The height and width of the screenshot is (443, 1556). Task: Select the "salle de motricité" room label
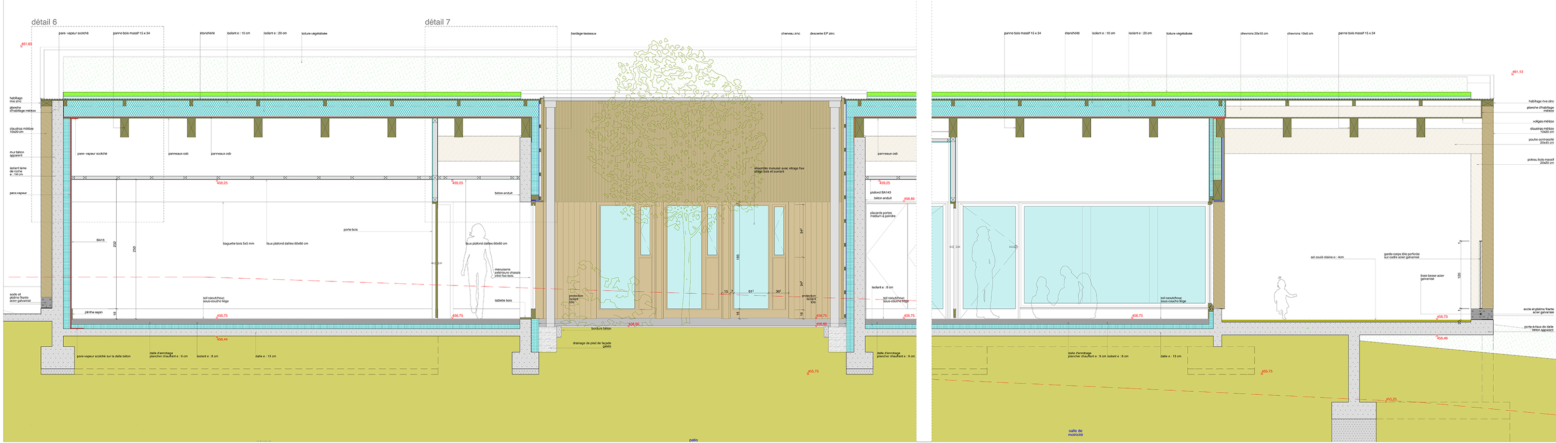1075,433
